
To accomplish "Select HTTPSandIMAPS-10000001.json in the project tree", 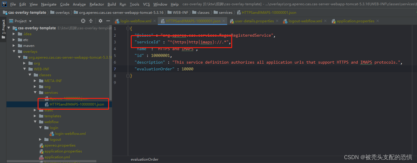I will 77,104.
